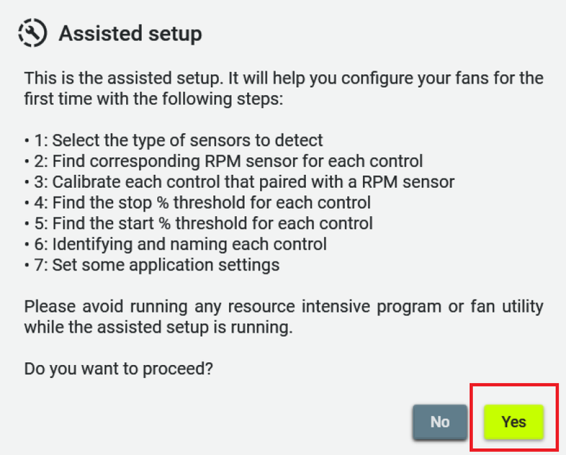Click the "Assisted setup" dialog title

click(130, 33)
